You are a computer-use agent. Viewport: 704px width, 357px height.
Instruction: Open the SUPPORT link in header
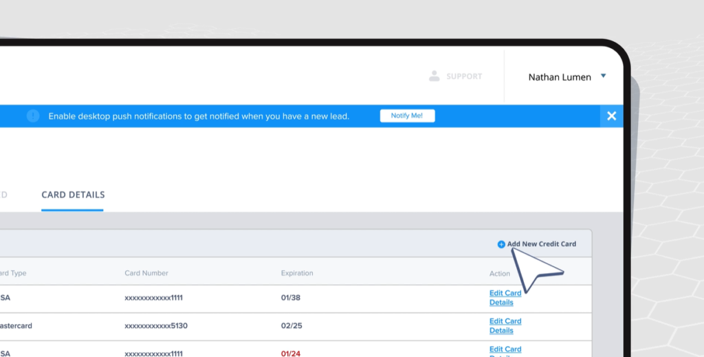[464, 76]
